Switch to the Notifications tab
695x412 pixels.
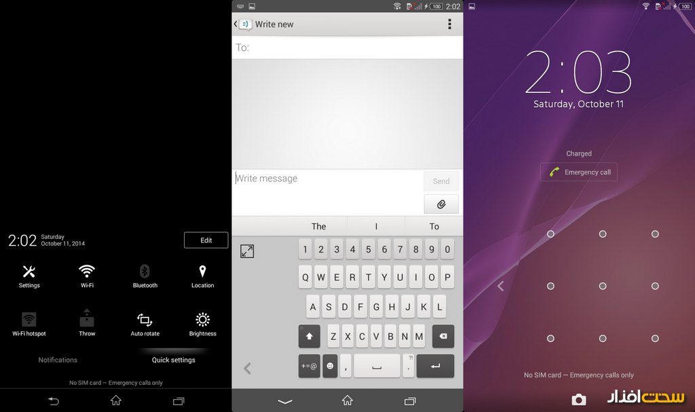tap(58, 360)
